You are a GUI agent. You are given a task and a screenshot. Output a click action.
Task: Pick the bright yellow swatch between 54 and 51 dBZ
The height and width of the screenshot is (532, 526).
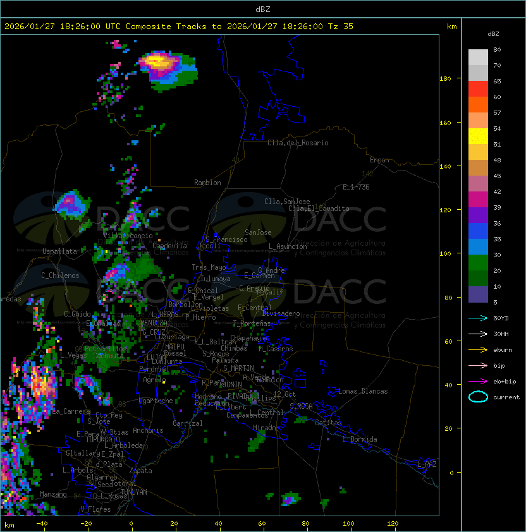click(478, 136)
